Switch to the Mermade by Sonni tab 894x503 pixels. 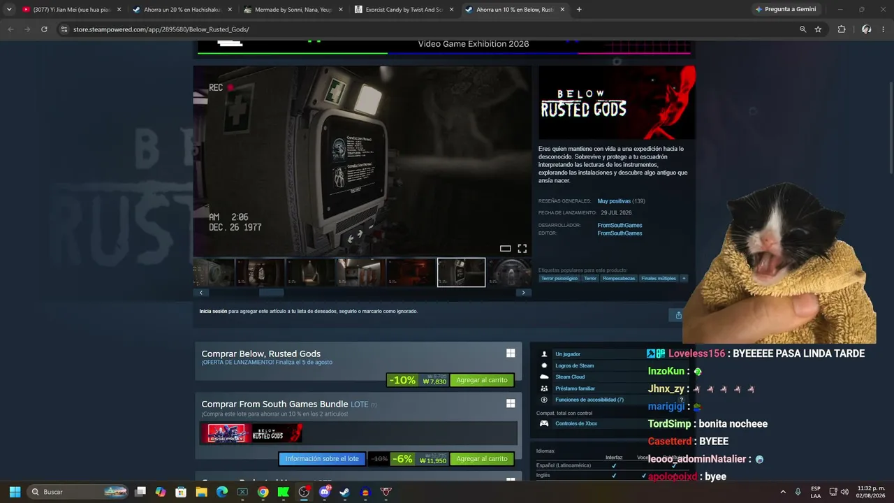[292, 10]
